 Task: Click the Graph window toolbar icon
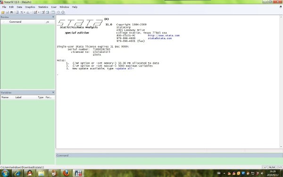click(28, 12)
